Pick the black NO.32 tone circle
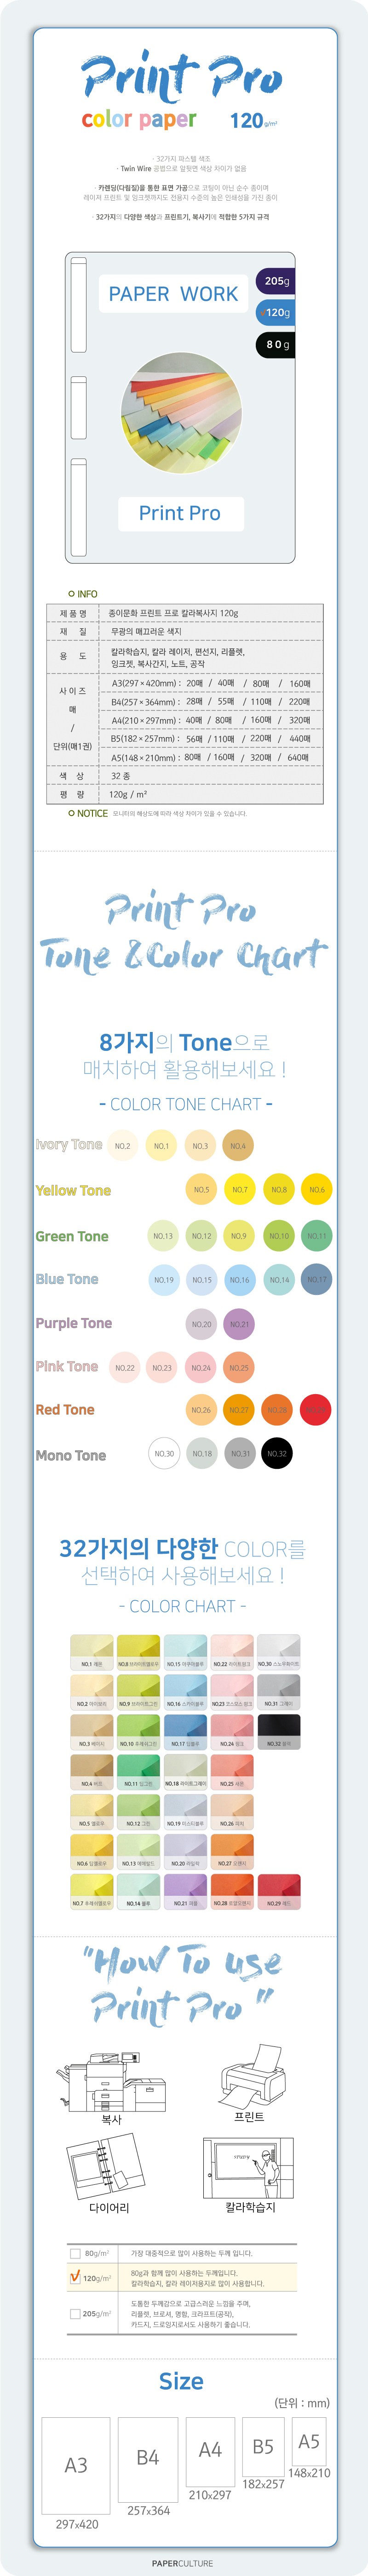 pyautogui.click(x=277, y=1454)
